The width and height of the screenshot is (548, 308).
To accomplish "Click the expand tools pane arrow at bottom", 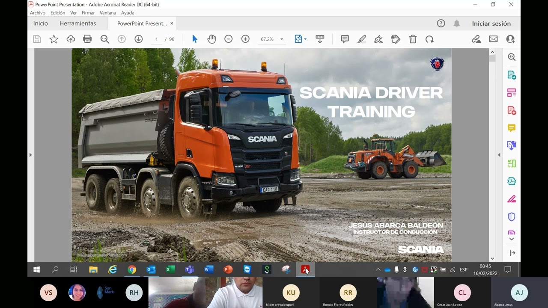I will click(512, 253).
